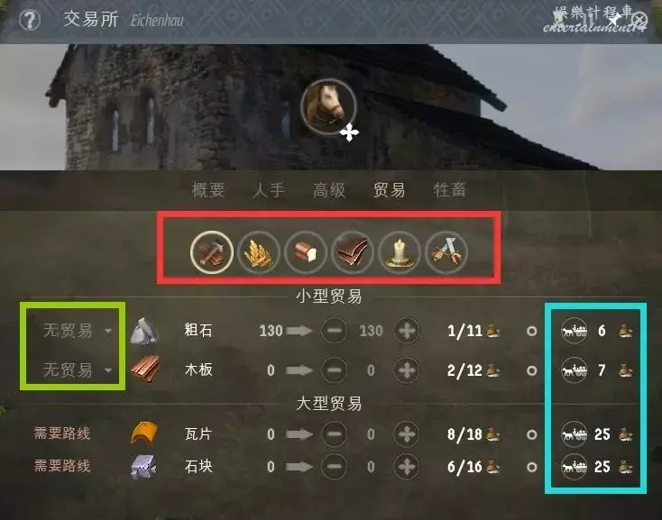Switch to the 牲畜 tab

450,190
